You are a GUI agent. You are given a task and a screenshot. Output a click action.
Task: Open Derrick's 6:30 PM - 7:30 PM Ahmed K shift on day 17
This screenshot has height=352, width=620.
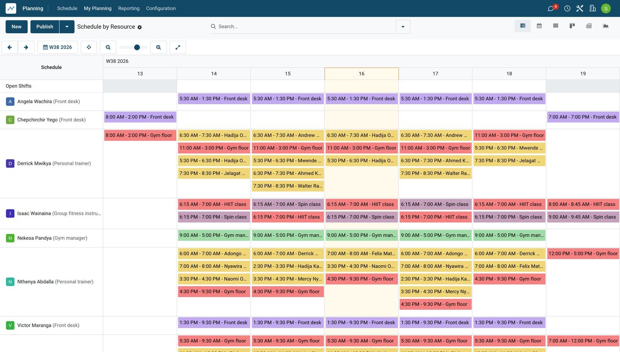pos(436,161)
